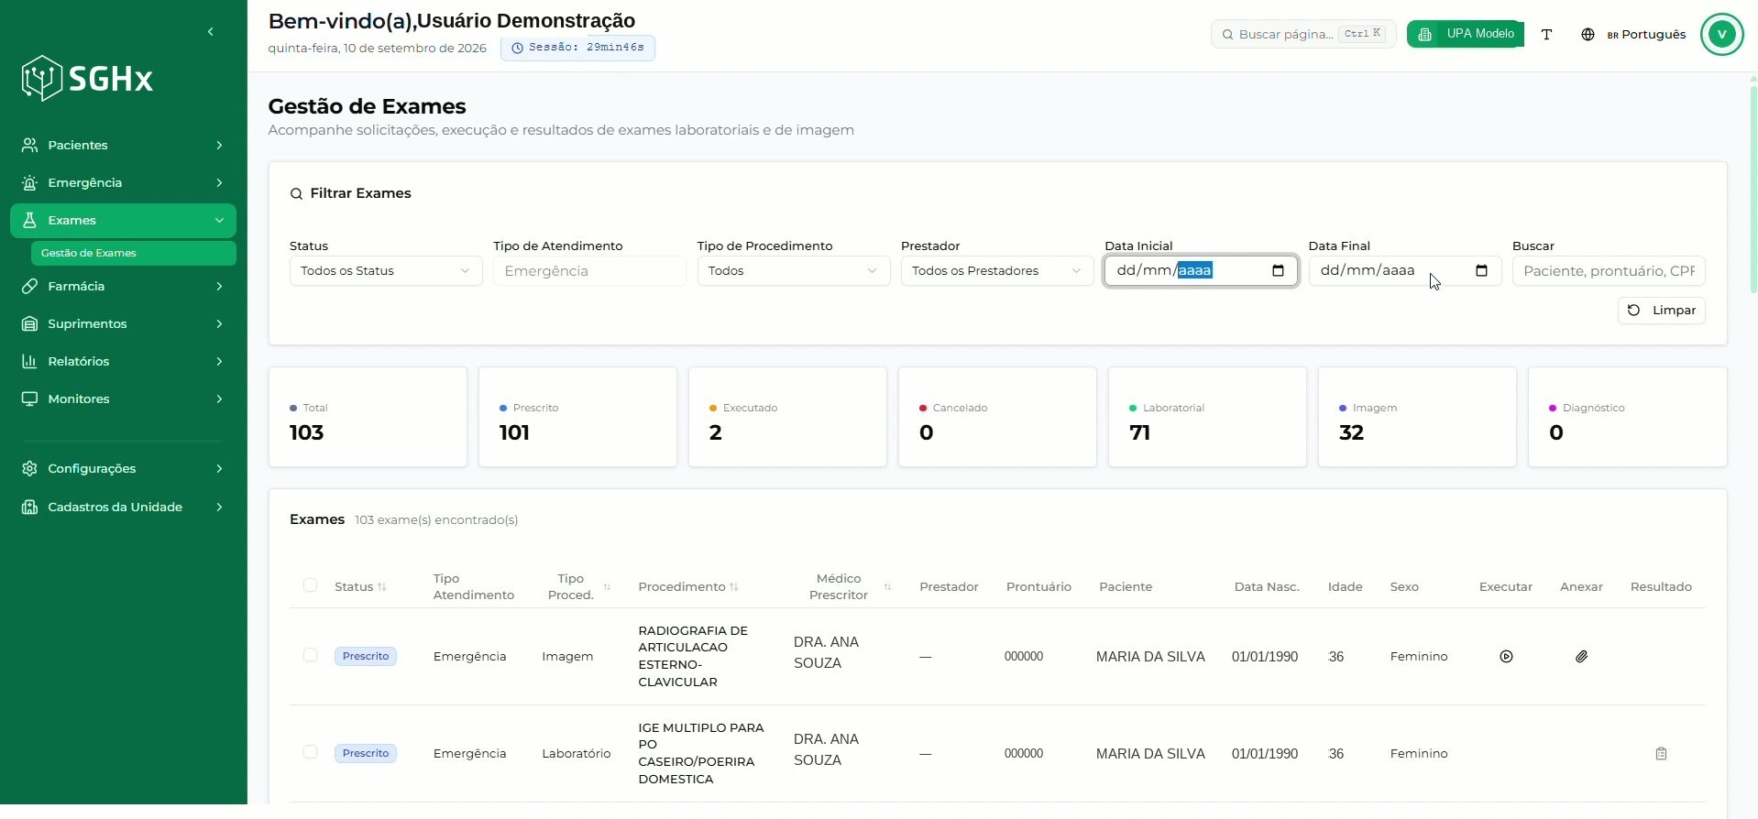Open Cadastros da Unidade menu
The width and height of the screenshot is (1758, 819).
pos(123,507)
